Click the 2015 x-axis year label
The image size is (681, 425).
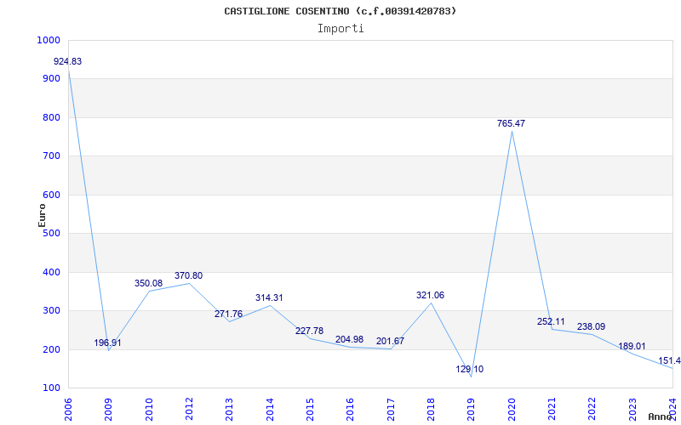click(x=311, y=410)
